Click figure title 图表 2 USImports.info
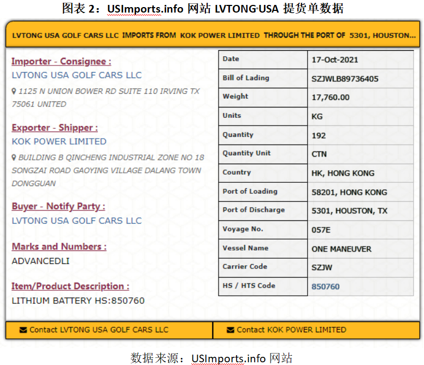The height and width of the screenshot is (365, 424). pyautogui.click(x=203, y=9)
